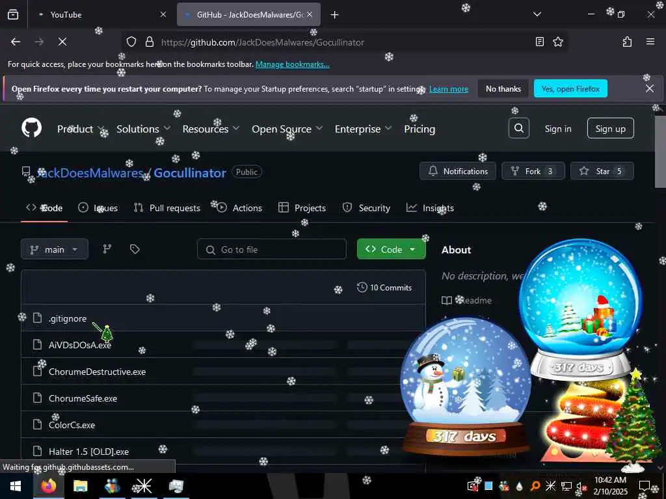Click Firefox icon in the taskbar

[48, 486]
